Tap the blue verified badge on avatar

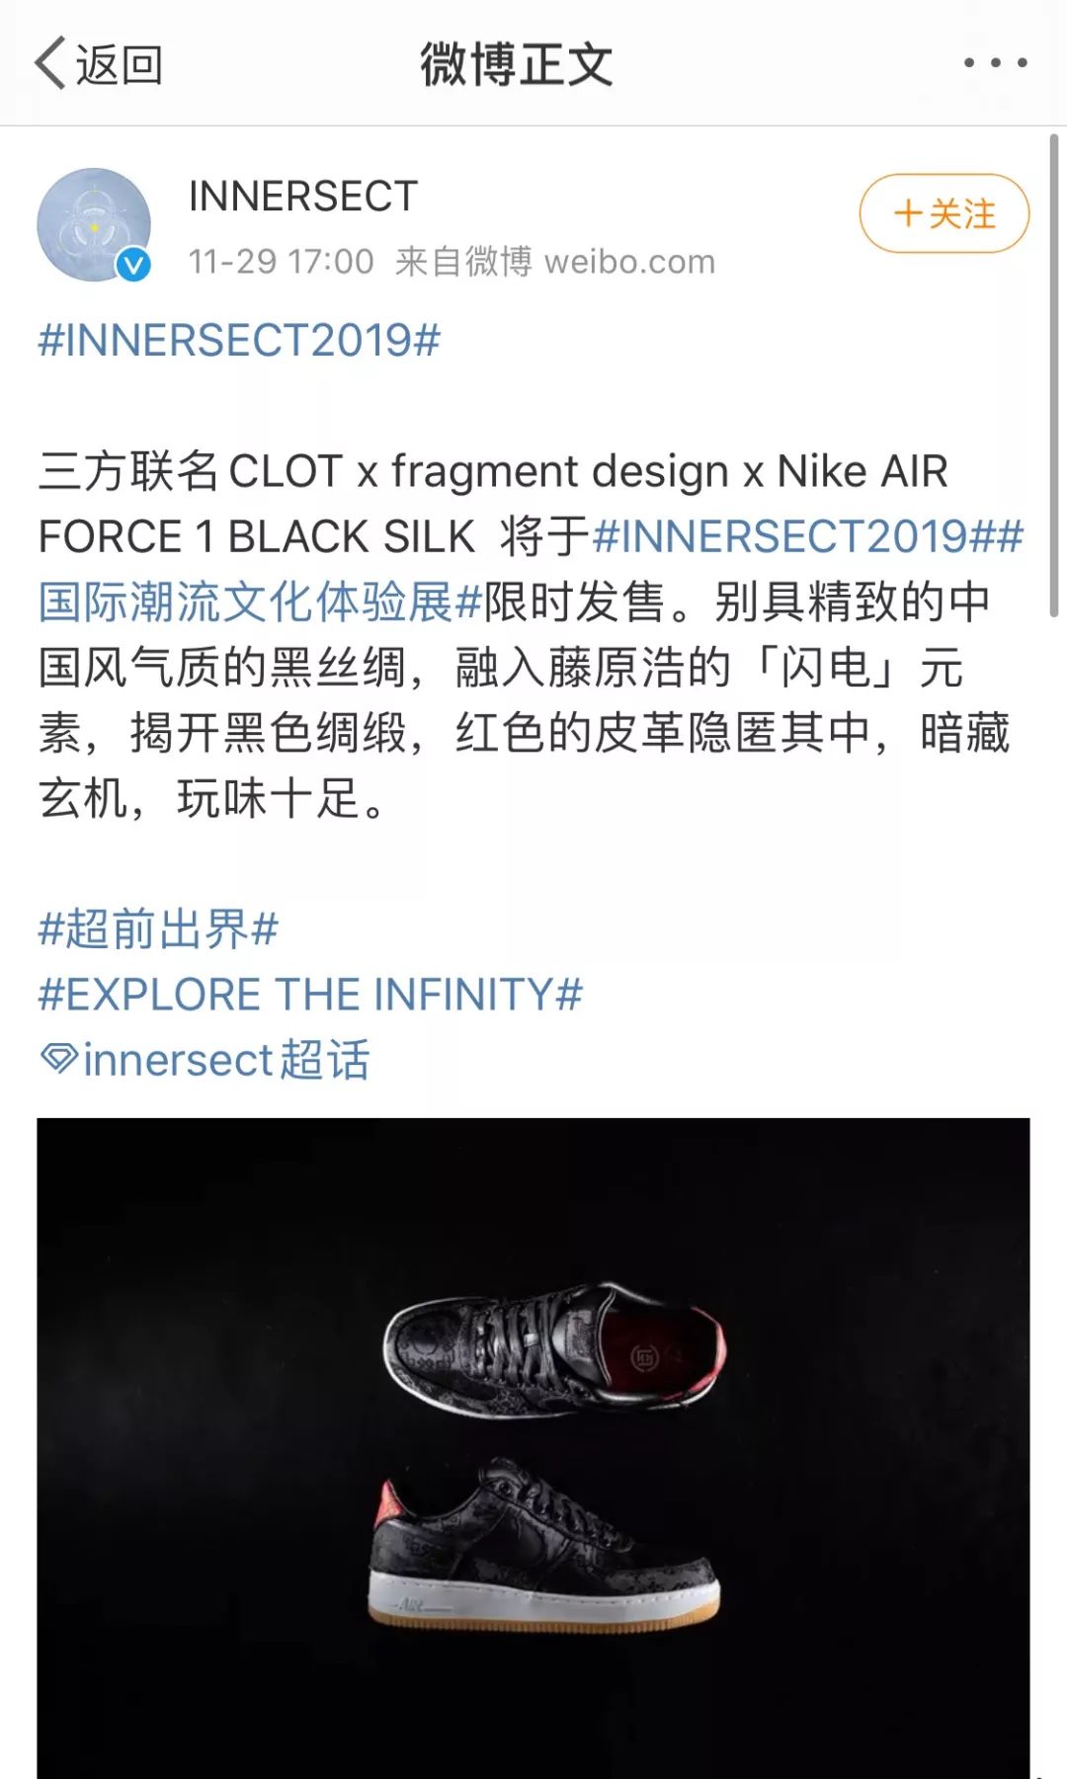[133, 265]
